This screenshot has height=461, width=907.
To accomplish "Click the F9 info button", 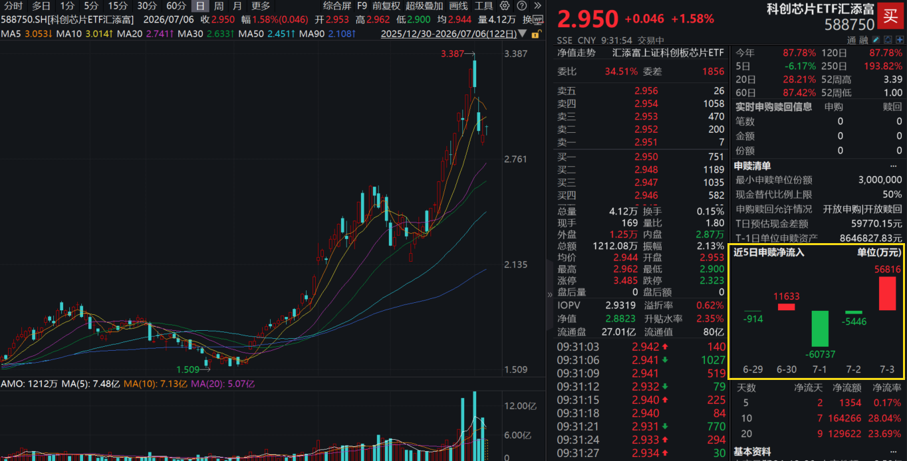I will [x=362, y=6].
